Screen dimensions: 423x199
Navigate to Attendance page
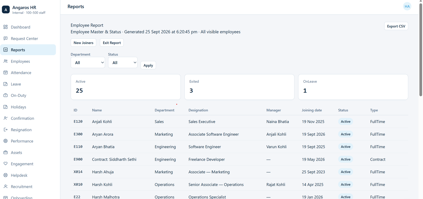tap(28, 73)
